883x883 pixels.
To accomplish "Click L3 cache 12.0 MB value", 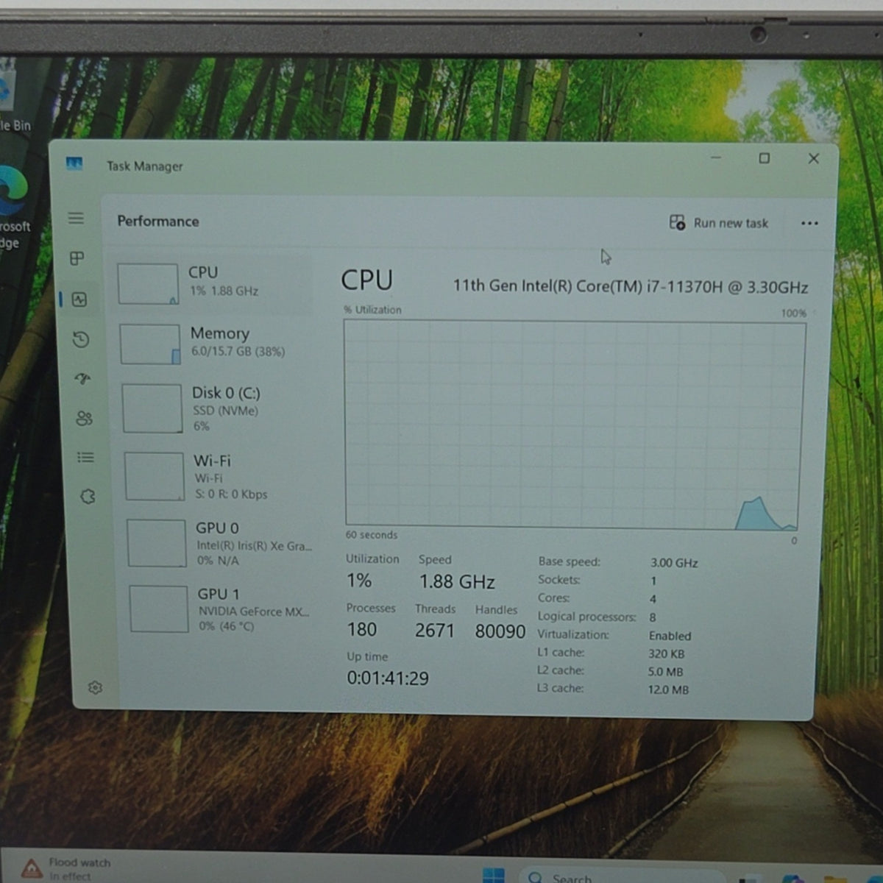I will (x=668, y=690).
